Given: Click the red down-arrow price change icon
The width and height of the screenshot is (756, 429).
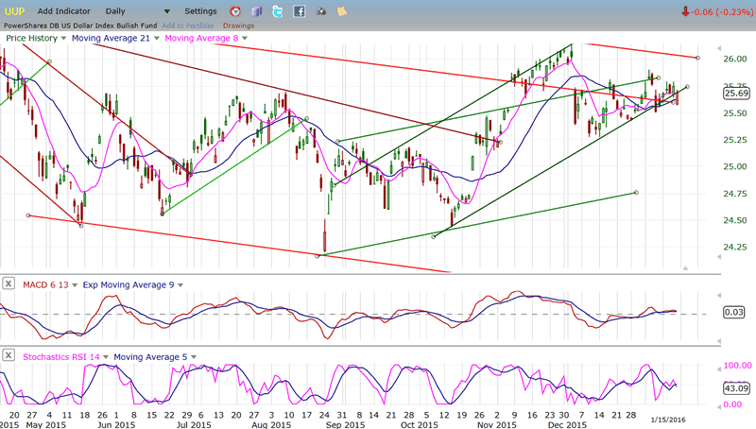Looking at the screenshot, I should point(685,11).
